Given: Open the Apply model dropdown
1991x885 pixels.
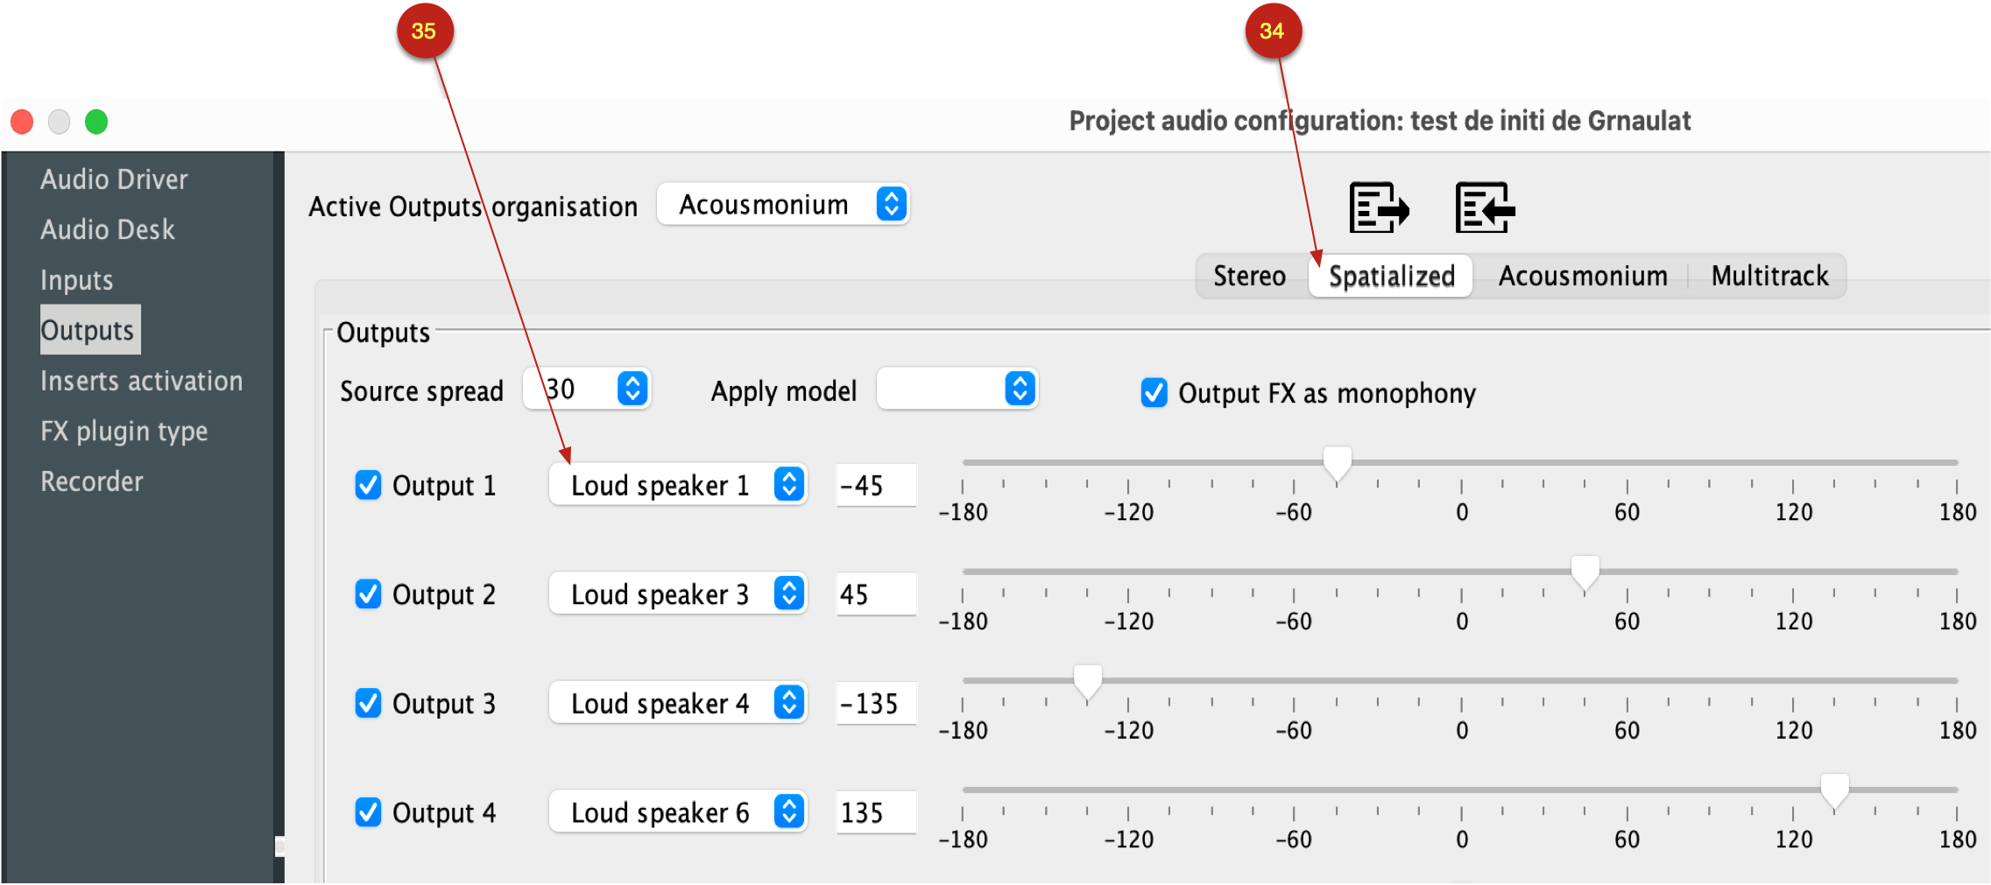Looking at the screenshot, I should (957, 389).
